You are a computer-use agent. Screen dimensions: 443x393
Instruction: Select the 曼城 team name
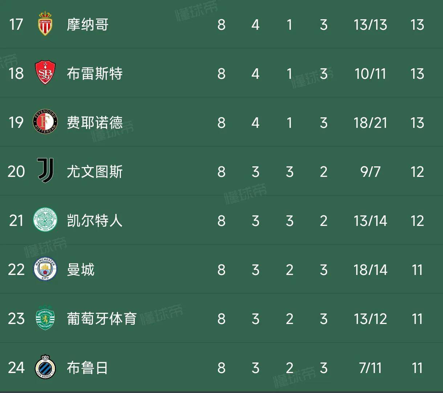[81, 270]
